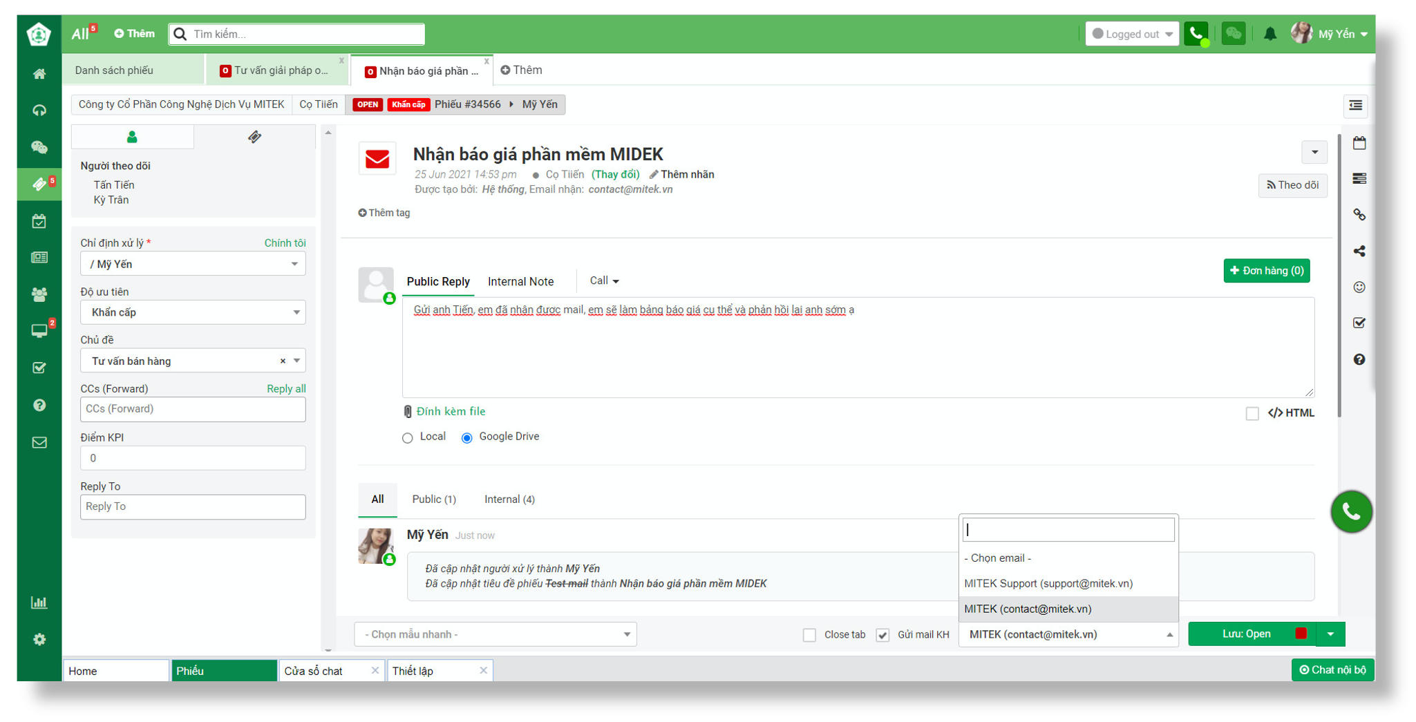Switch to Danh sách phiếu tab

tap(134, 70)
